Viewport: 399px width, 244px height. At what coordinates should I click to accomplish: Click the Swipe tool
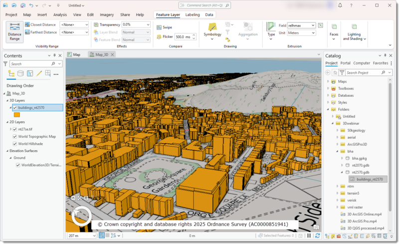(x=165, y=27)
